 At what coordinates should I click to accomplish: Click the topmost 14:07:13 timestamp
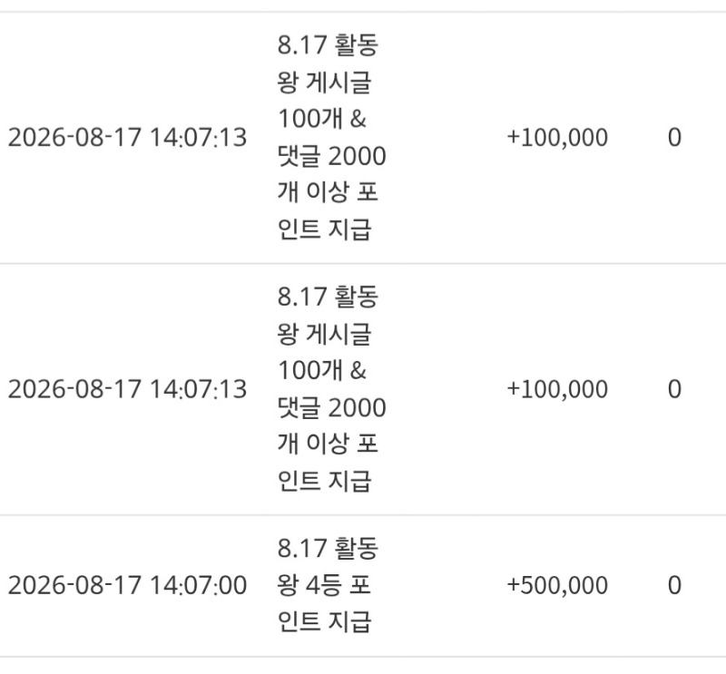[127, 138]
